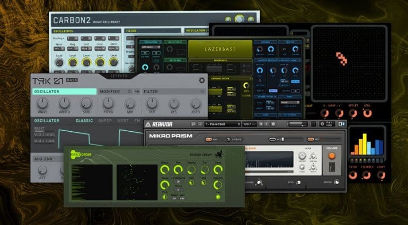Click the LAZERBASS name display
The image size is (408, 225).
click(220, 49)
